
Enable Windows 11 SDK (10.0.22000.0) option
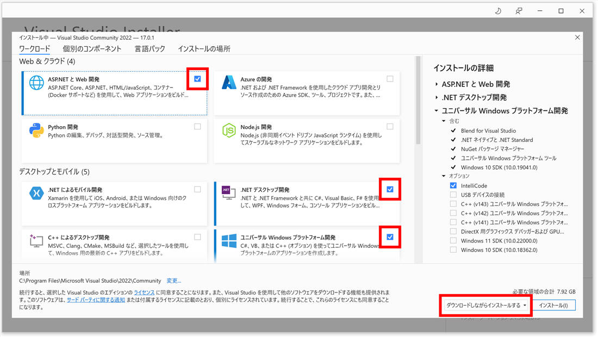point(453,241)
